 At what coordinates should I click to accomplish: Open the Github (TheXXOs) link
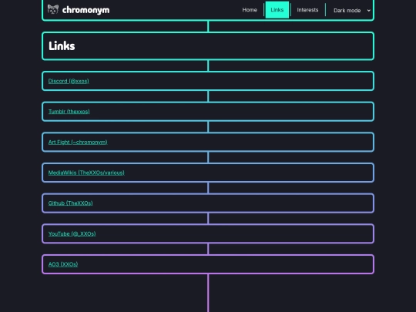pos(70,203)
